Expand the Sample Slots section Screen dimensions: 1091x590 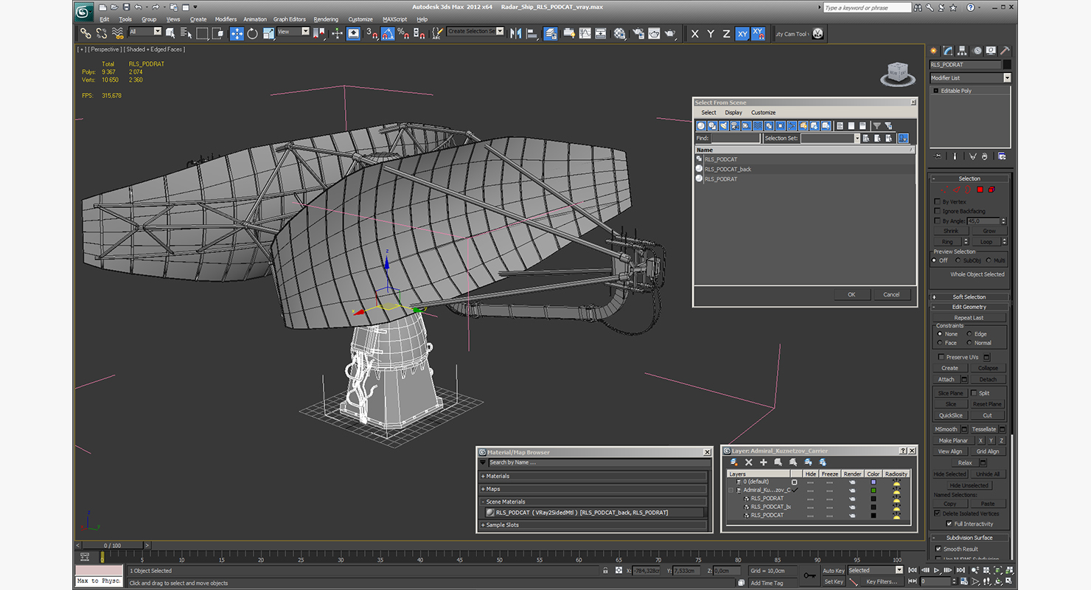pyautogui.click(x=593, y=525)
